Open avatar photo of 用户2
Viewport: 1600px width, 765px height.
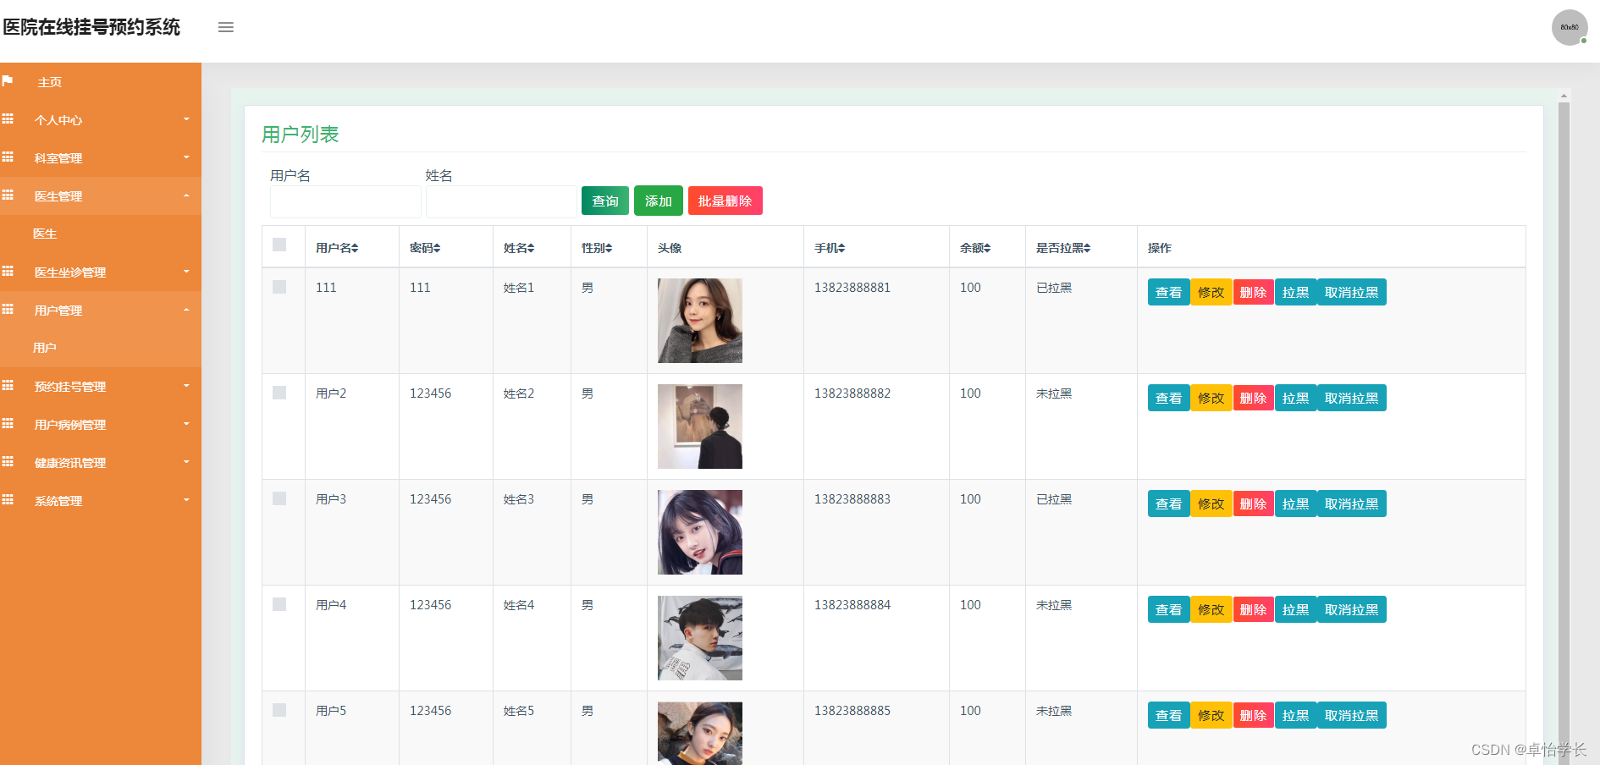point(700,427)
